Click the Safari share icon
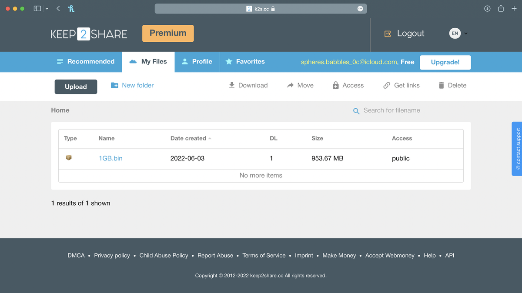This screenshot has width=522, height=293. pyautogui.click(x=501, y=8)
